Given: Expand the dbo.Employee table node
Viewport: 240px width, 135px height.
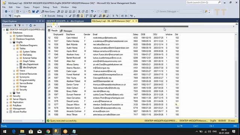Looking at the screenshot, I should click(18, 67).
